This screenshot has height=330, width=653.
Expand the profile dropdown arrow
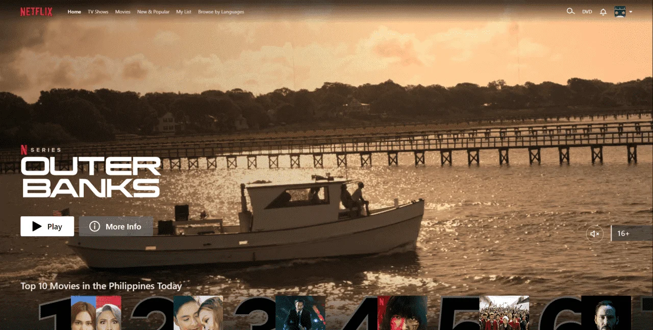coord(631,12)
